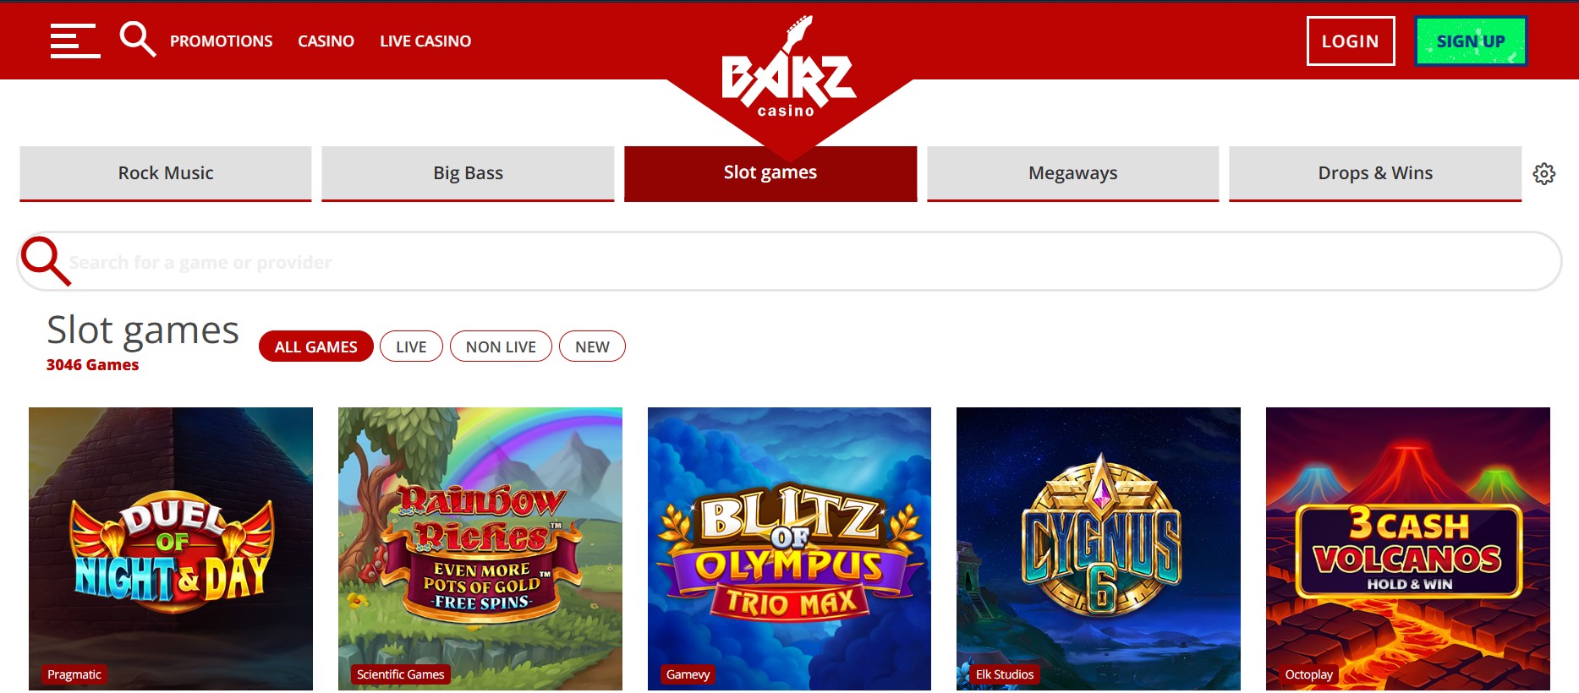Click the green SIGN UP button
This screenshot has width=1579, height=693.
[1471, 41]
